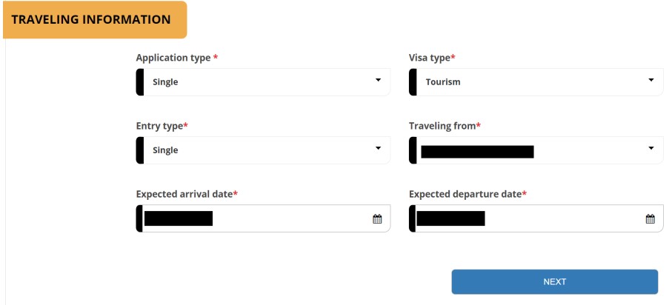The height and width of the screenshot is (305, 672).
Task: Open the calendar picker for expected departure date
Action: tap(650, 219)
